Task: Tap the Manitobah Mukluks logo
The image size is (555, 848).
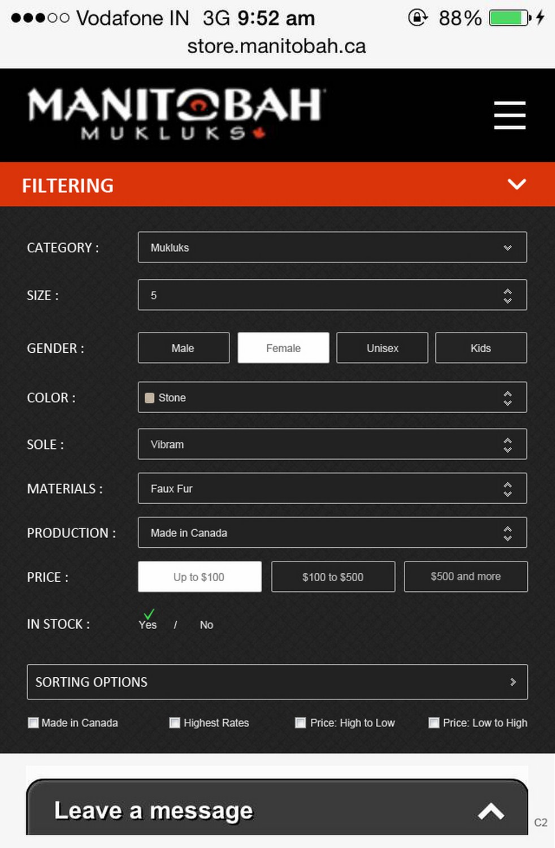Action: click(176, 114)
